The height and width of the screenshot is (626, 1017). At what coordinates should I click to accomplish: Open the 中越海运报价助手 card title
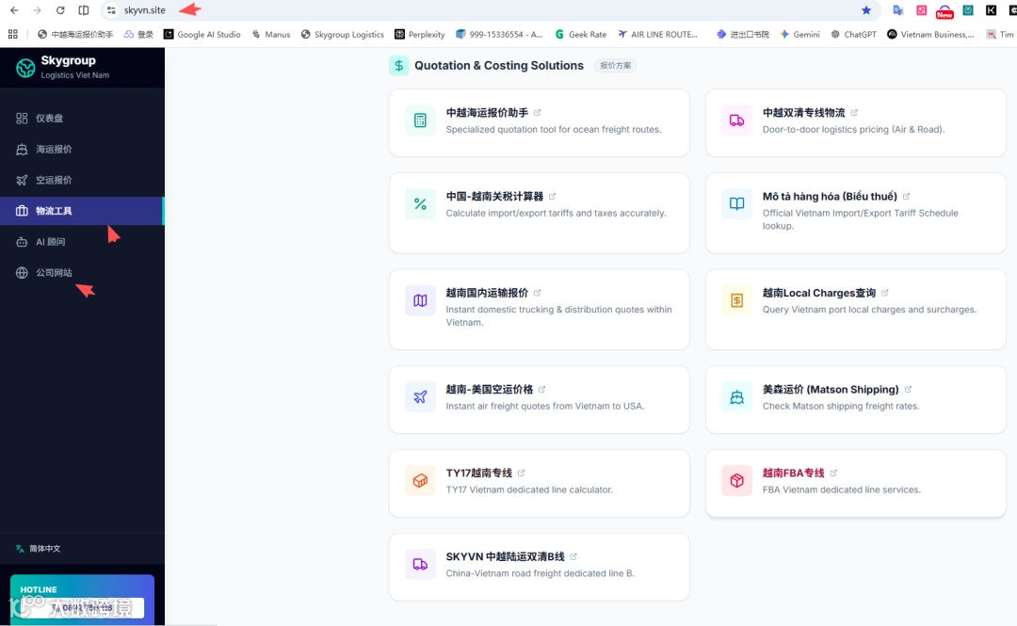[x=487, y=113]
